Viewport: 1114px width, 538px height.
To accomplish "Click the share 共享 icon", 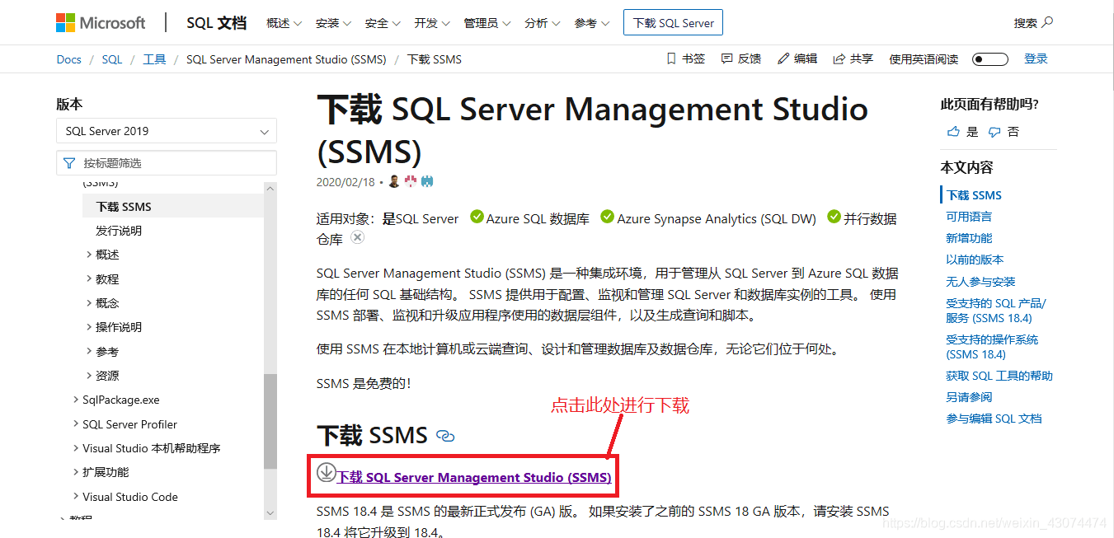I will pos(839,58).
